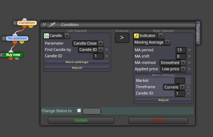The width and height of the screenshot is (213, 137).
Task: Toggle checkbox next to right Candle ID
Action: click(x=188, y=93)
